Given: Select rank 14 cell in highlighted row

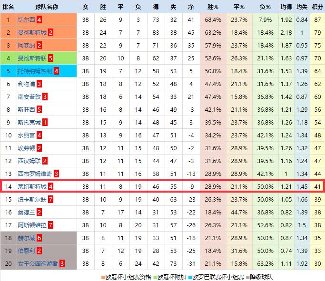Looking at the screenshot, I should [9, 186].
